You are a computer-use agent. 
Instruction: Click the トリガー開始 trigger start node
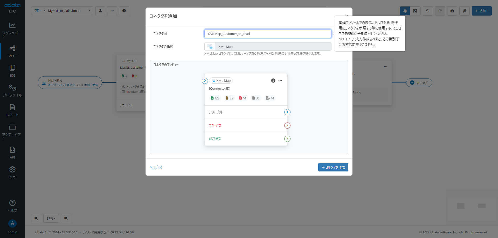tap(70, 83)
